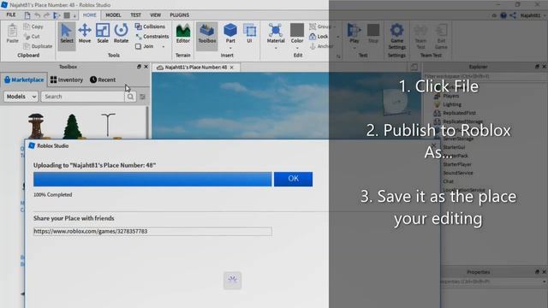Screen dimensions: 548x308
Task: Switch to the HOME ribbon tab
Action: (x=89, y=15)
